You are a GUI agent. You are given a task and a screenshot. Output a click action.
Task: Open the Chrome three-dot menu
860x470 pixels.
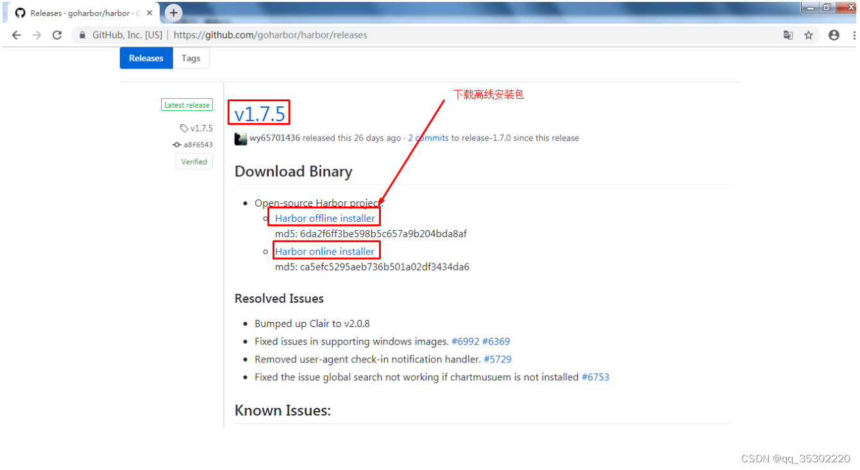853,35
